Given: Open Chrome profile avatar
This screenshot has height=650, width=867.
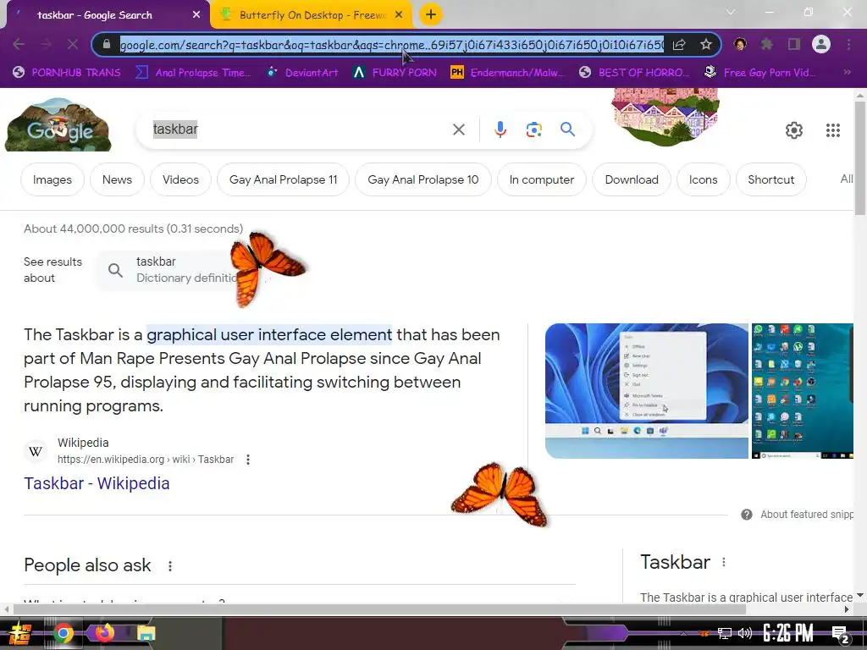Looking at the screenshot, I should pos(821,44).
